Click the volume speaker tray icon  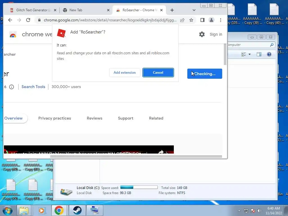pyautogui.click(x=260, y=211)
